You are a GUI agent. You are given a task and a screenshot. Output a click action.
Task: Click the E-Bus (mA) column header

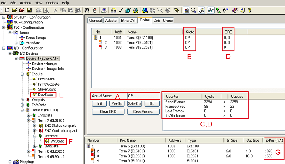[274, 141]
